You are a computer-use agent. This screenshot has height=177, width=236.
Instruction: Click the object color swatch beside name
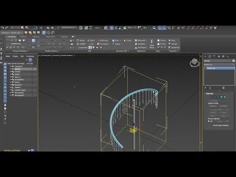tap(234, 61)
